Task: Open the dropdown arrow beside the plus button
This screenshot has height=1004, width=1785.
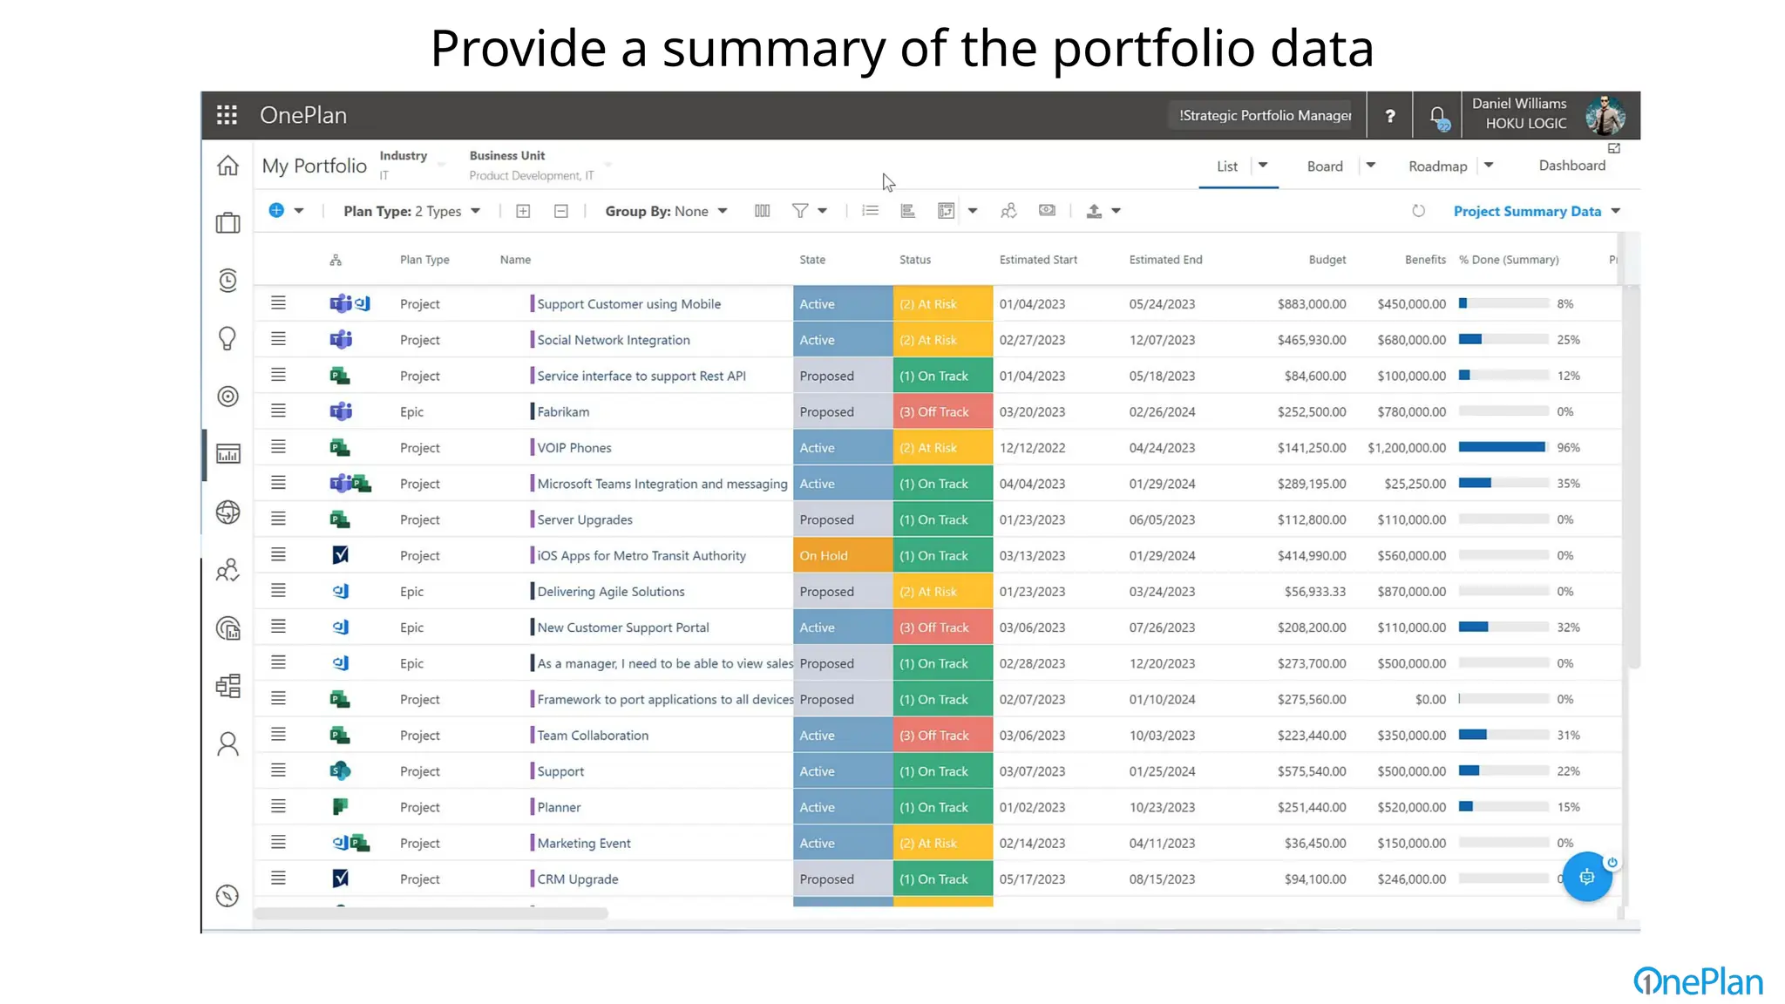Action: [299, 211]
